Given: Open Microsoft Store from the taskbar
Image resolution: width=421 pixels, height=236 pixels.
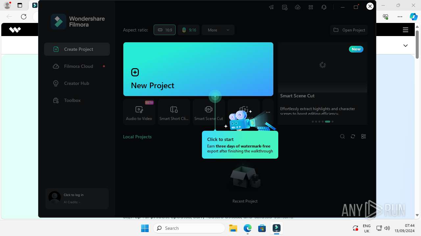Looking at the screenshot, I should click(x=262, y=228).
